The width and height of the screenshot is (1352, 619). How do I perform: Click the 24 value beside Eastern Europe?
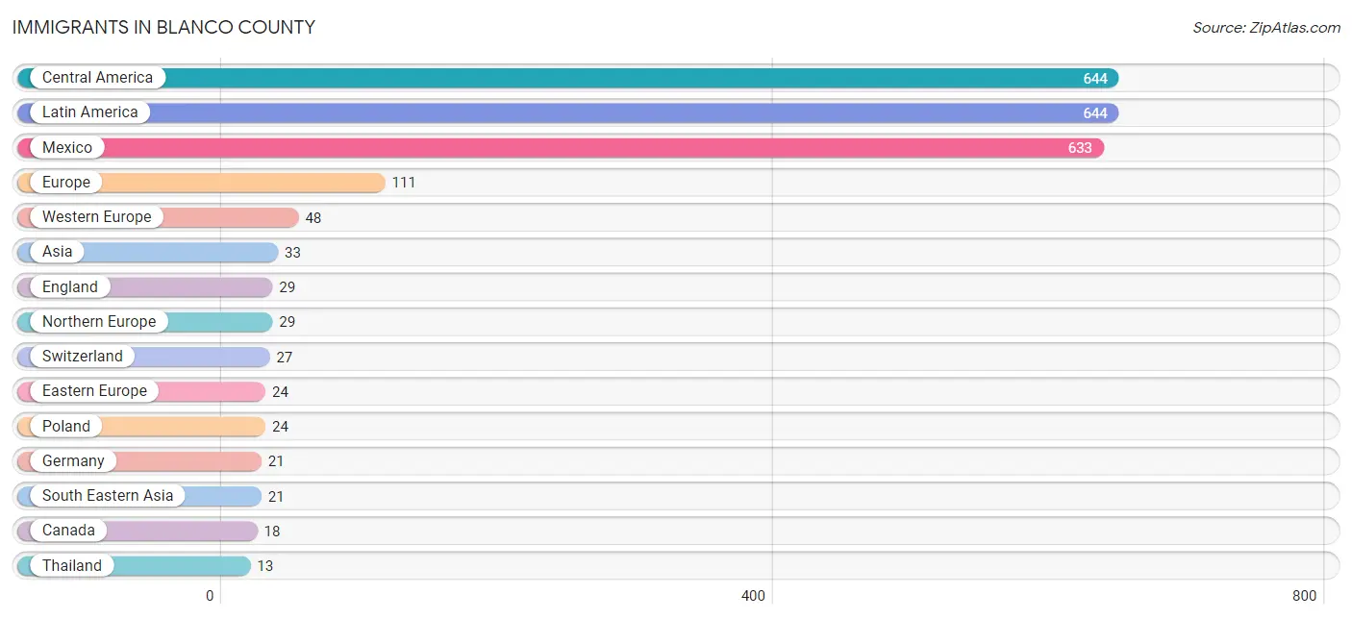(x=280, y=392)
